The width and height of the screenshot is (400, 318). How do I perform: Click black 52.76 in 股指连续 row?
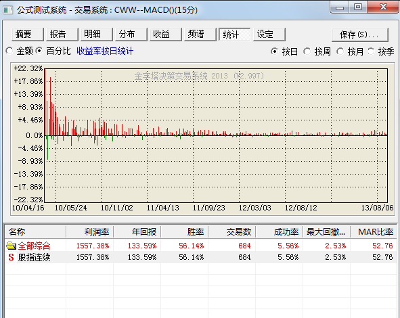[x=382, y=257]
